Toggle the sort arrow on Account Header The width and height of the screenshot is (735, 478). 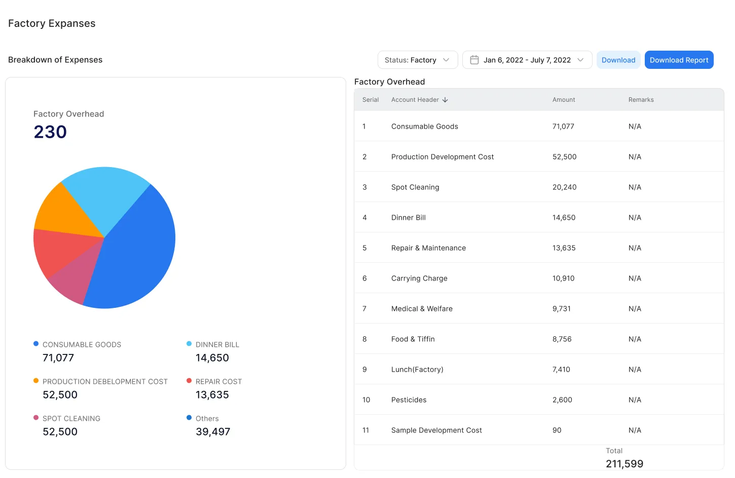445,99
